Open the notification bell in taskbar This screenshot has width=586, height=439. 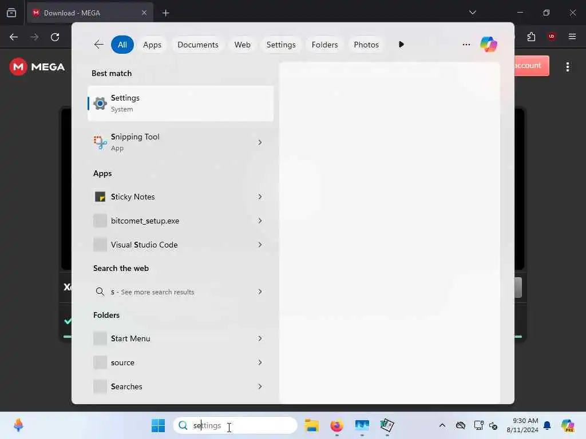tap(547, 425)
